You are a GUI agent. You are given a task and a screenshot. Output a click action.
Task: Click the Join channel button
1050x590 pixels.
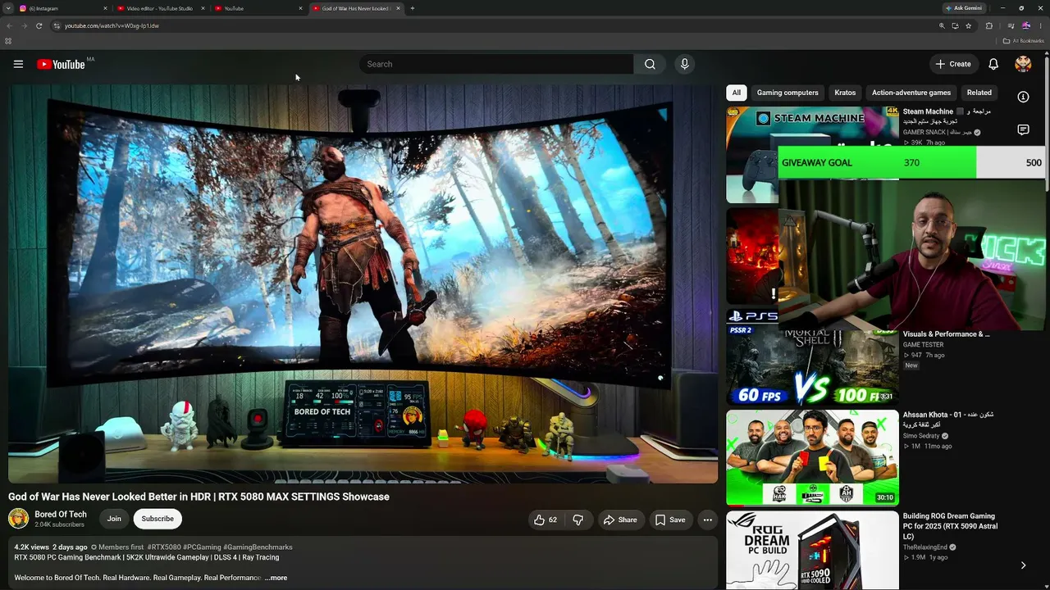click(114, 519)
